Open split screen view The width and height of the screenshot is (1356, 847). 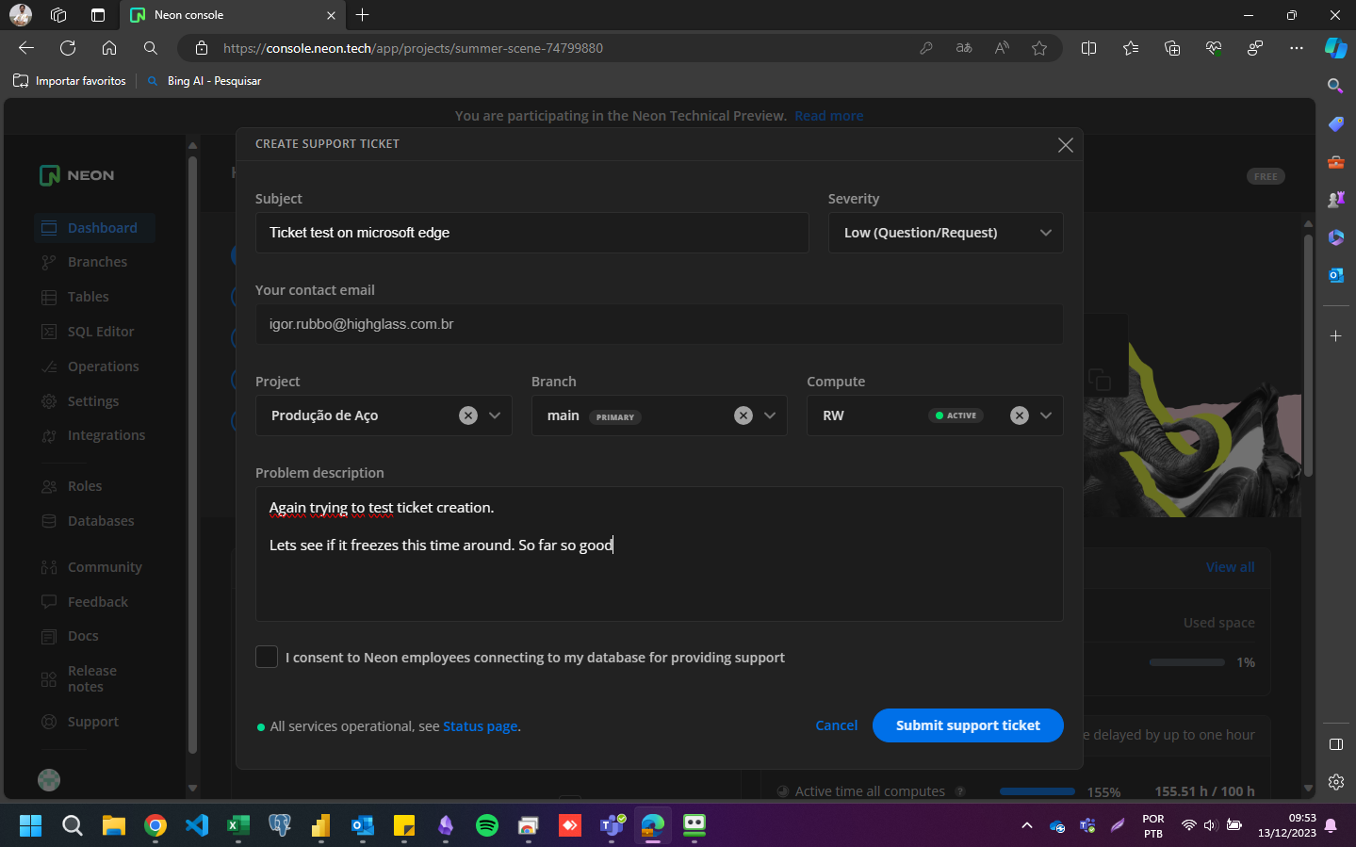pyautogui.click(x=1089, y=48)
